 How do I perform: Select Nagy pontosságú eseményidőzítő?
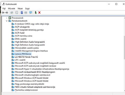click(x=29, y=84)
